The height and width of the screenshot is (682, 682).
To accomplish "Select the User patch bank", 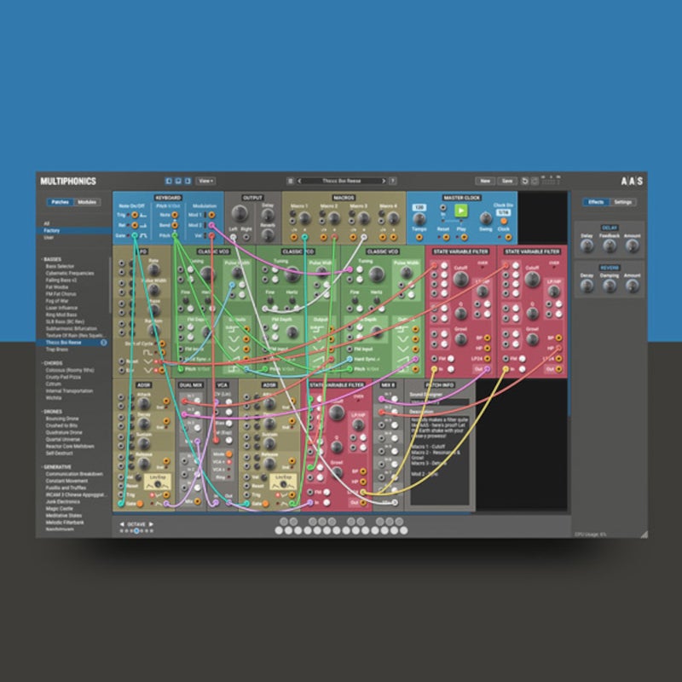I will point(49,238).
